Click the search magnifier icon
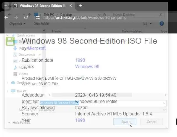 coord(161,15)
